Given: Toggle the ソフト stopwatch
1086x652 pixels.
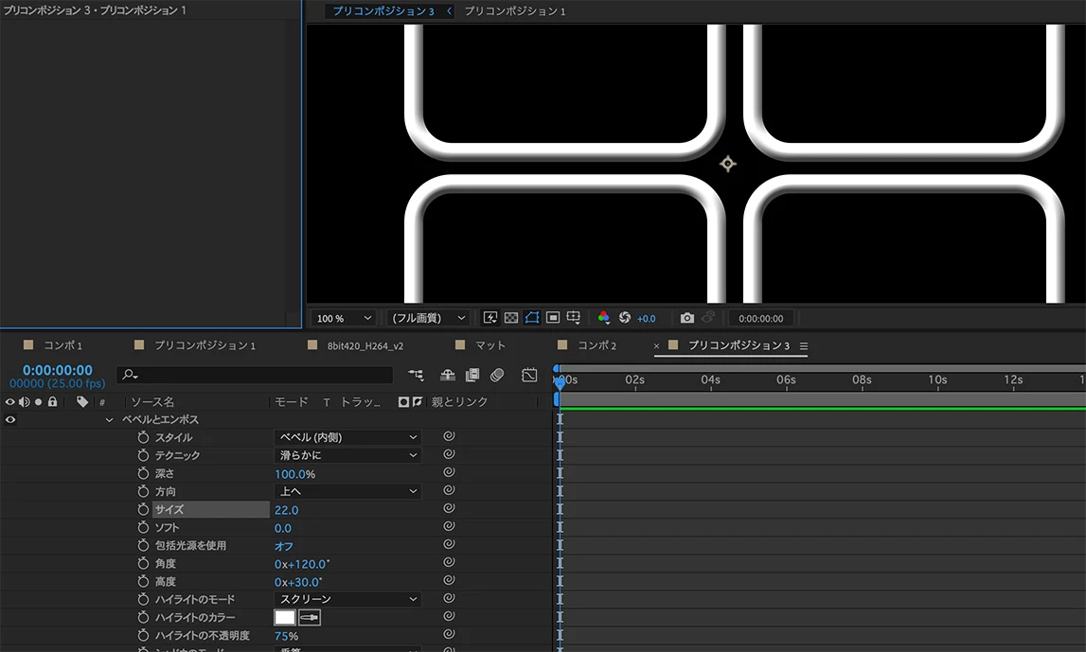Looking at the screenshot, I should point(143,527).
